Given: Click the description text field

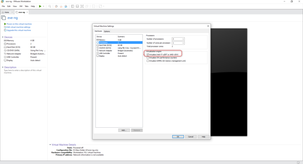Looking at the screenshot, I should tap(24, 71).
